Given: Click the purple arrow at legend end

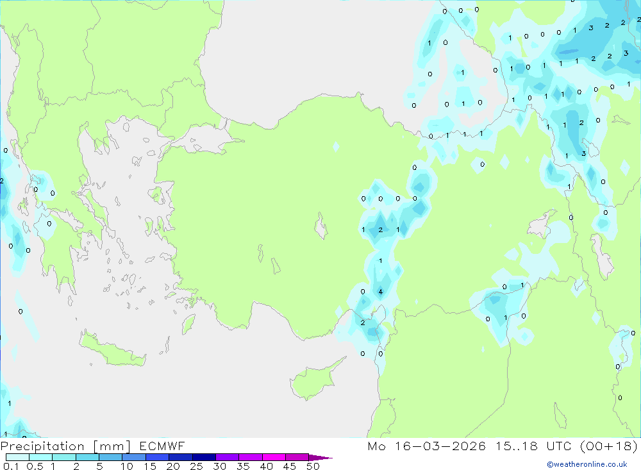Looking at the screenshot, I should pyautogui.click(x=320, y=457).
